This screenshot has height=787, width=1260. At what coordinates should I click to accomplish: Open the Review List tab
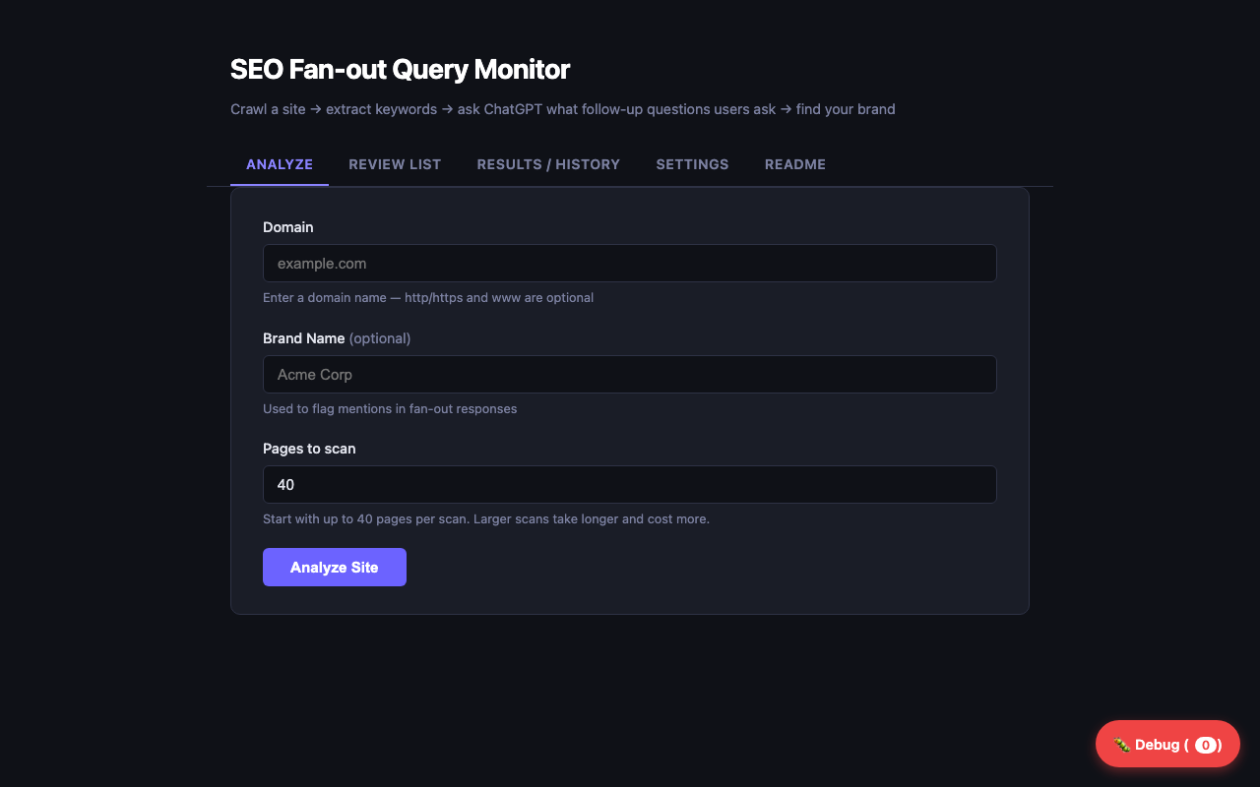pos(395,164)
